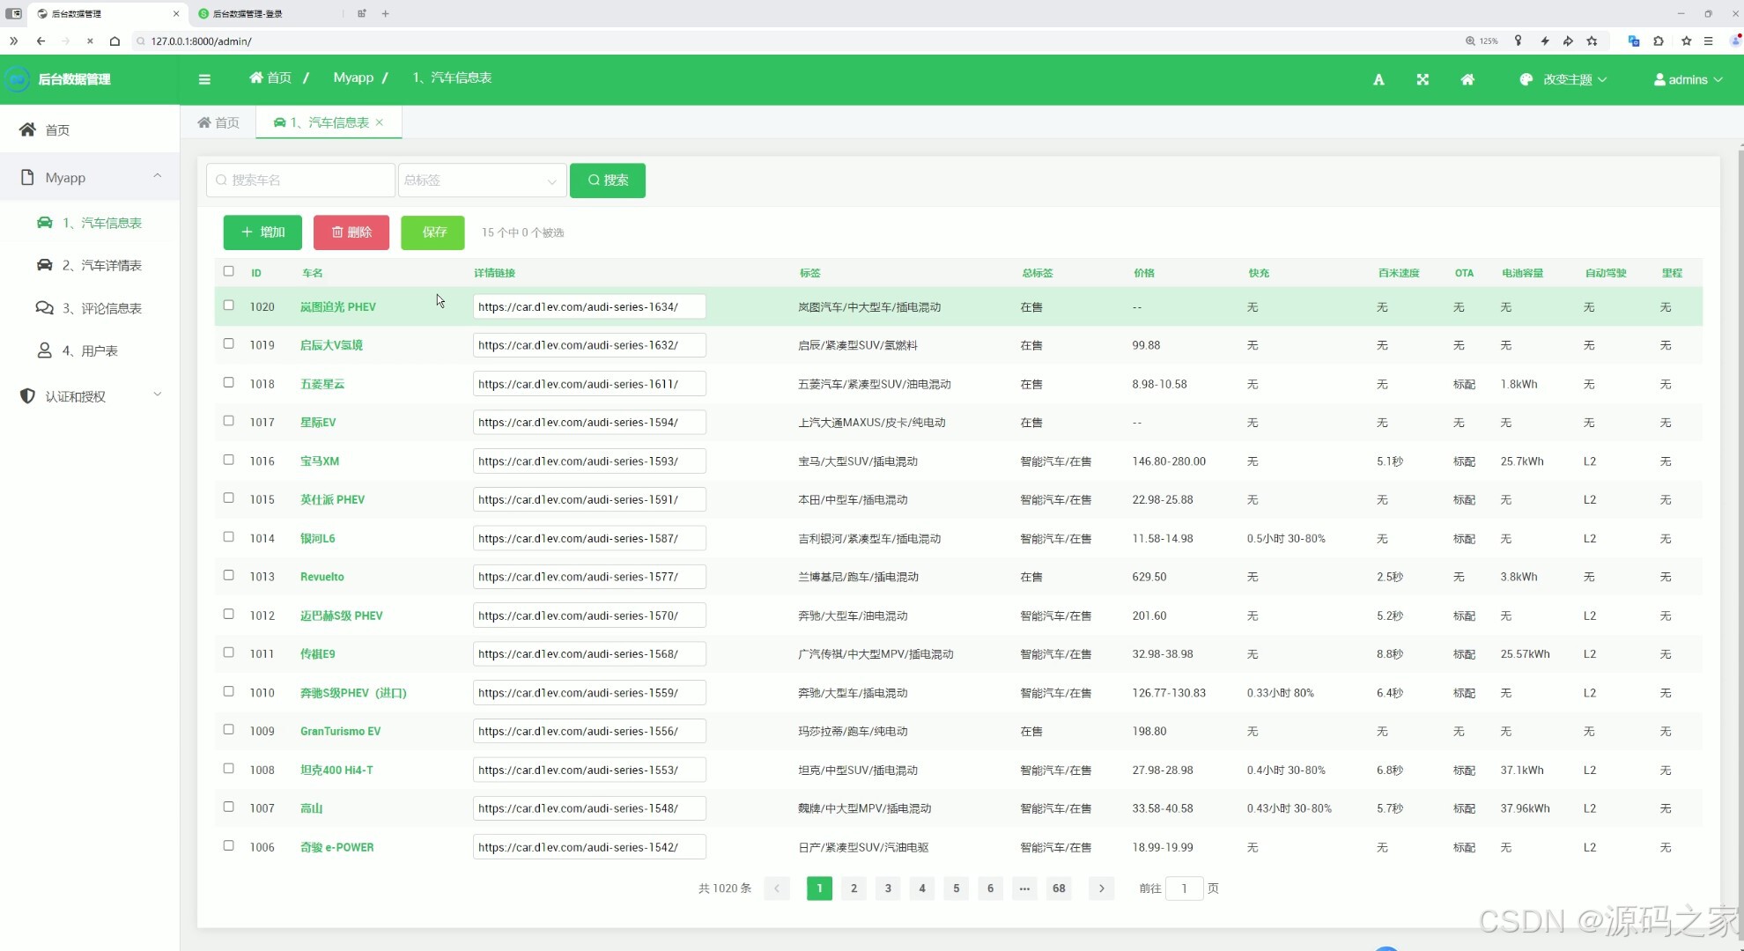The width and height of the screenshot is (1744, 951).
Task: Click the hamburger menu collapse icon
Action: [x=204, y=79]
